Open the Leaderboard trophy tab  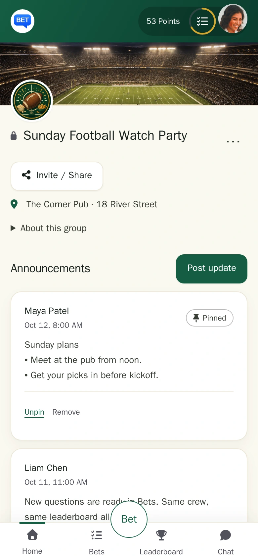point(161,541)
